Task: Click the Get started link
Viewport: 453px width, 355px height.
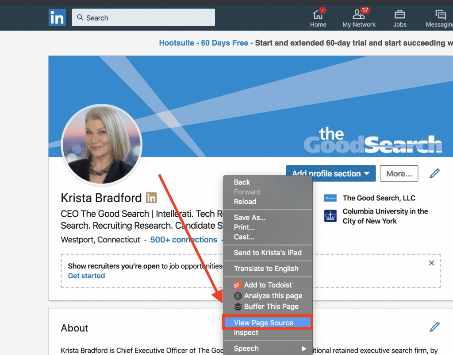Action: coord(86,276)
